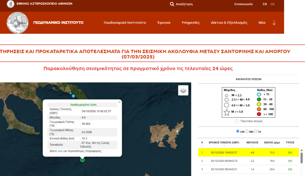Close the Αναθεωρημένη Λύση popup
Screen dimensions: 305x176
[x=120, y=102]
